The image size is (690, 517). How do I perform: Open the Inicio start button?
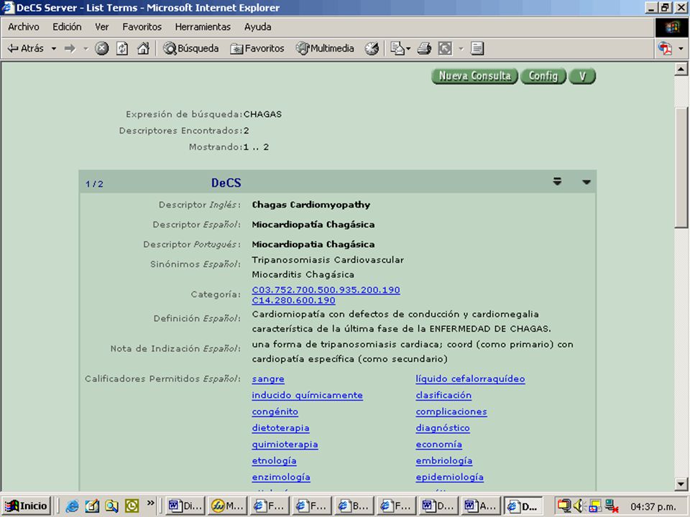pyautogui.click(x=27, y=506)
